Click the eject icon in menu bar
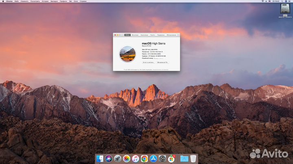 266,1
